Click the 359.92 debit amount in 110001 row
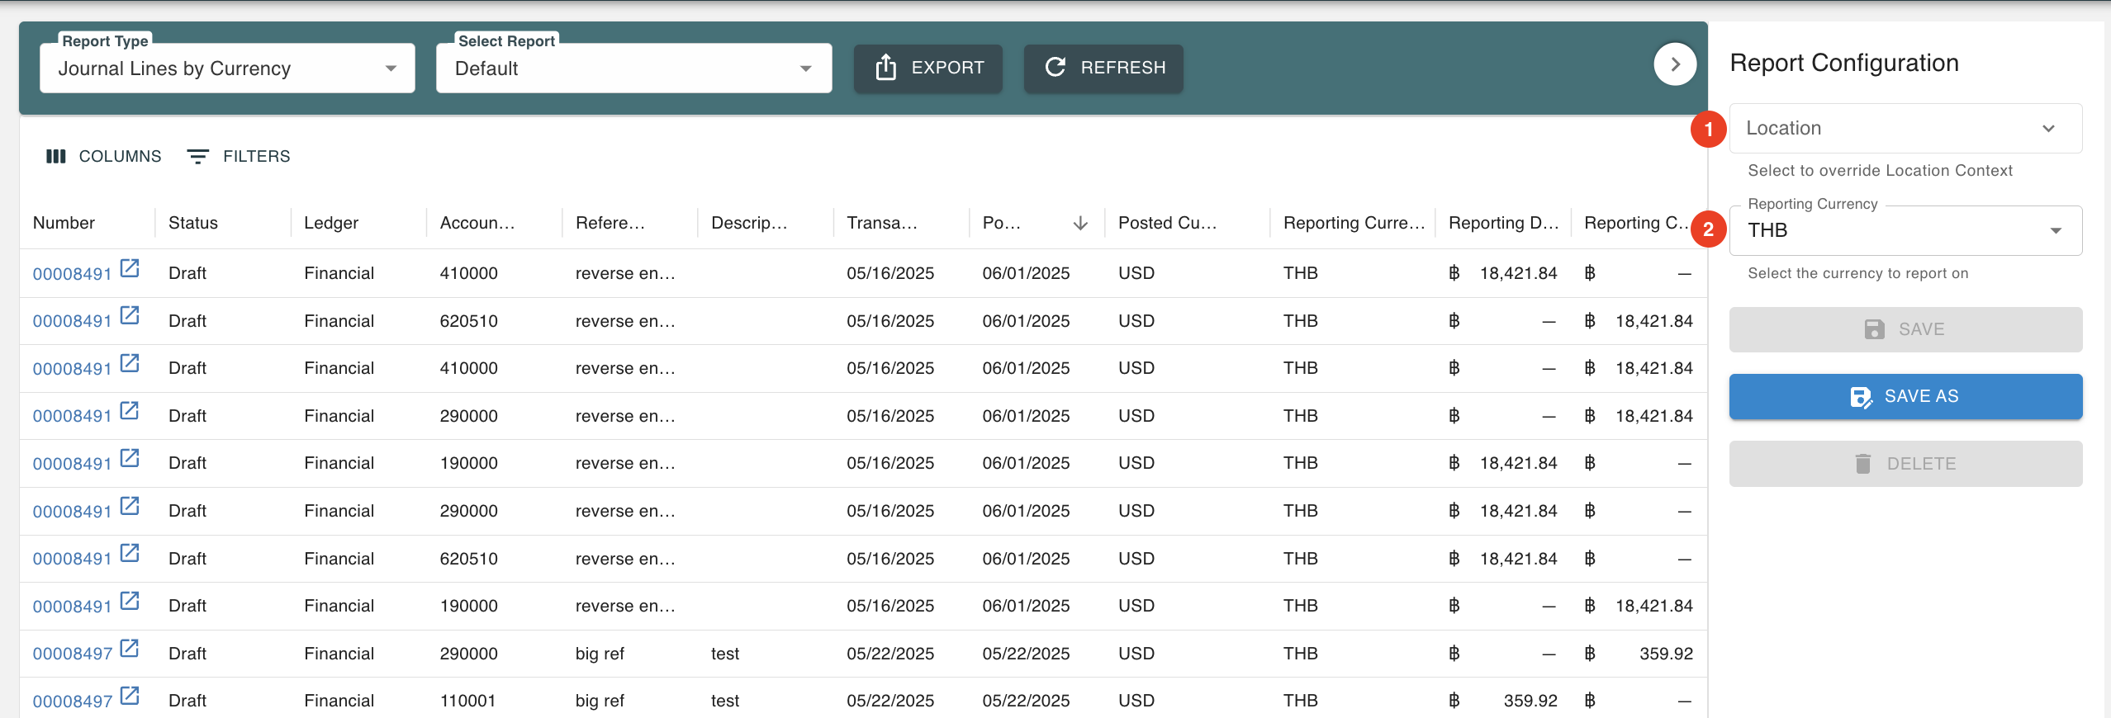This screenshot has width=2111, height=718. point(1530,701)
